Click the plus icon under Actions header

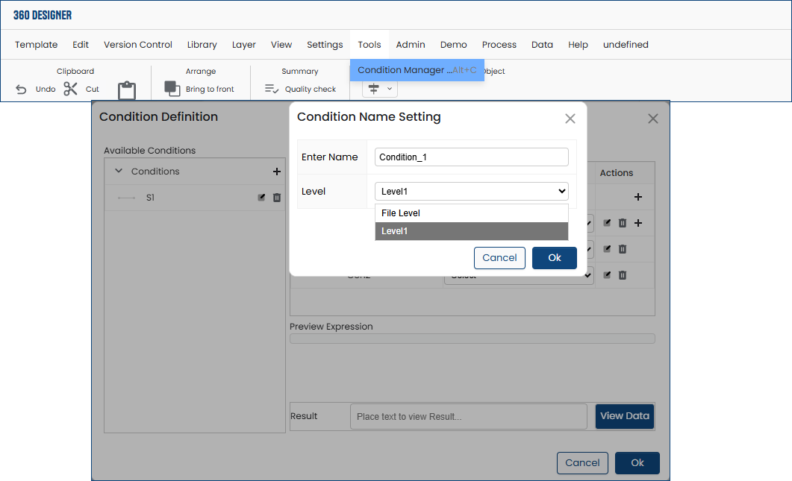[638, 198]
